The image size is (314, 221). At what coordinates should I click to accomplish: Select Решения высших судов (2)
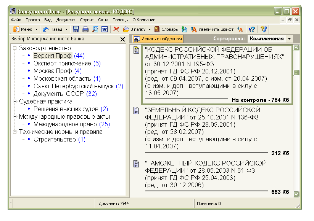[x=71, y=109]
